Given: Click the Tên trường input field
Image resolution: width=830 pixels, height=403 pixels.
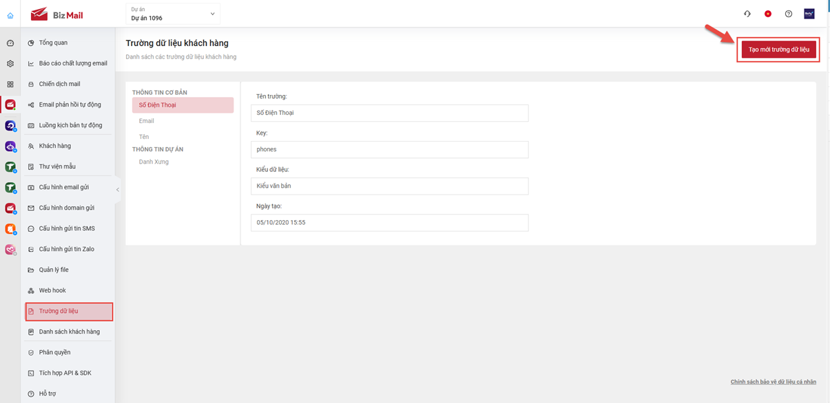Looking at the screenshot, I should [x=389, y=113].
